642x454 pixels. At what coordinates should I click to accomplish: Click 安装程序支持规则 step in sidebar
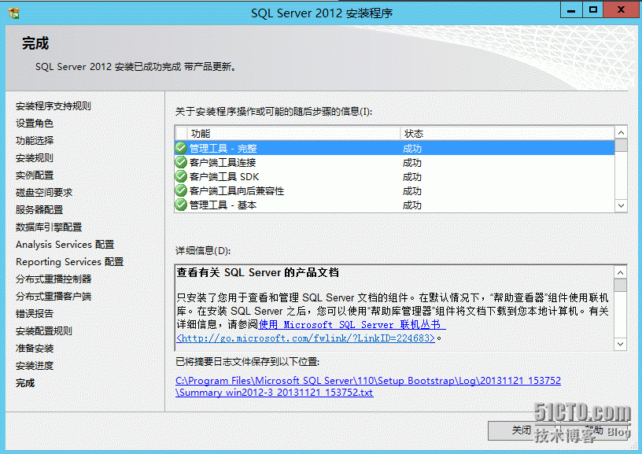pyautogui.click(x=53, y=106)
